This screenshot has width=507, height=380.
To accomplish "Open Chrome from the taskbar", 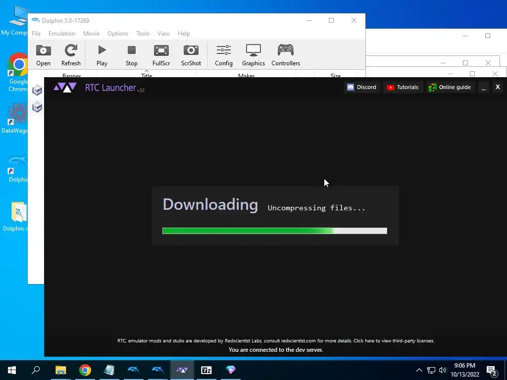I will 85,370.
